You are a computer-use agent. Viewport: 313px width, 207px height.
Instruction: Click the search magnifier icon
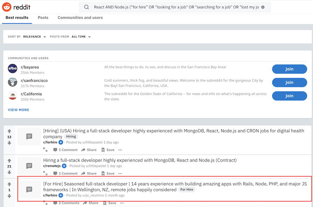pyautogui.click(x=87, y=7)
